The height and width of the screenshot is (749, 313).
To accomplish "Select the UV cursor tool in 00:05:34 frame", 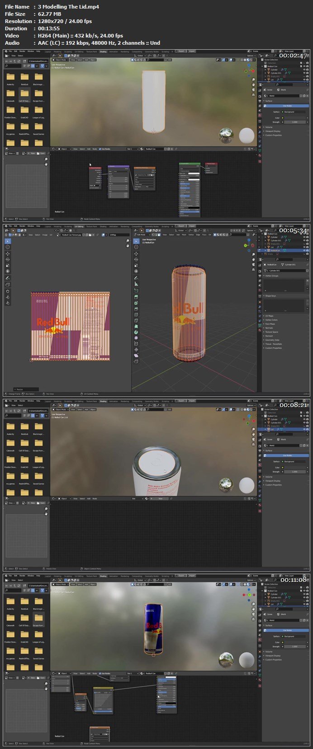I will 8,247.
